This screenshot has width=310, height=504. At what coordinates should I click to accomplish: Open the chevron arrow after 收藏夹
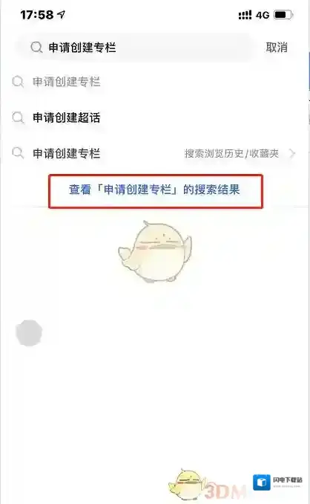(291, 153)
